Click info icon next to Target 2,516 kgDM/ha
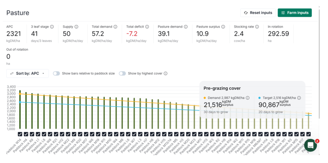 [298, 98]
